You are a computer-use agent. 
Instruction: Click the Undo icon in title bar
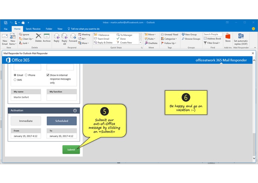[11, 23]
